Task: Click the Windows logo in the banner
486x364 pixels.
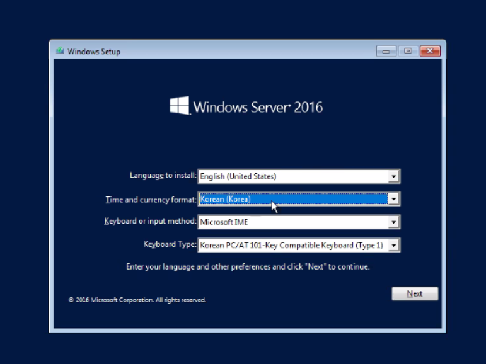Action: click(180, 106)
